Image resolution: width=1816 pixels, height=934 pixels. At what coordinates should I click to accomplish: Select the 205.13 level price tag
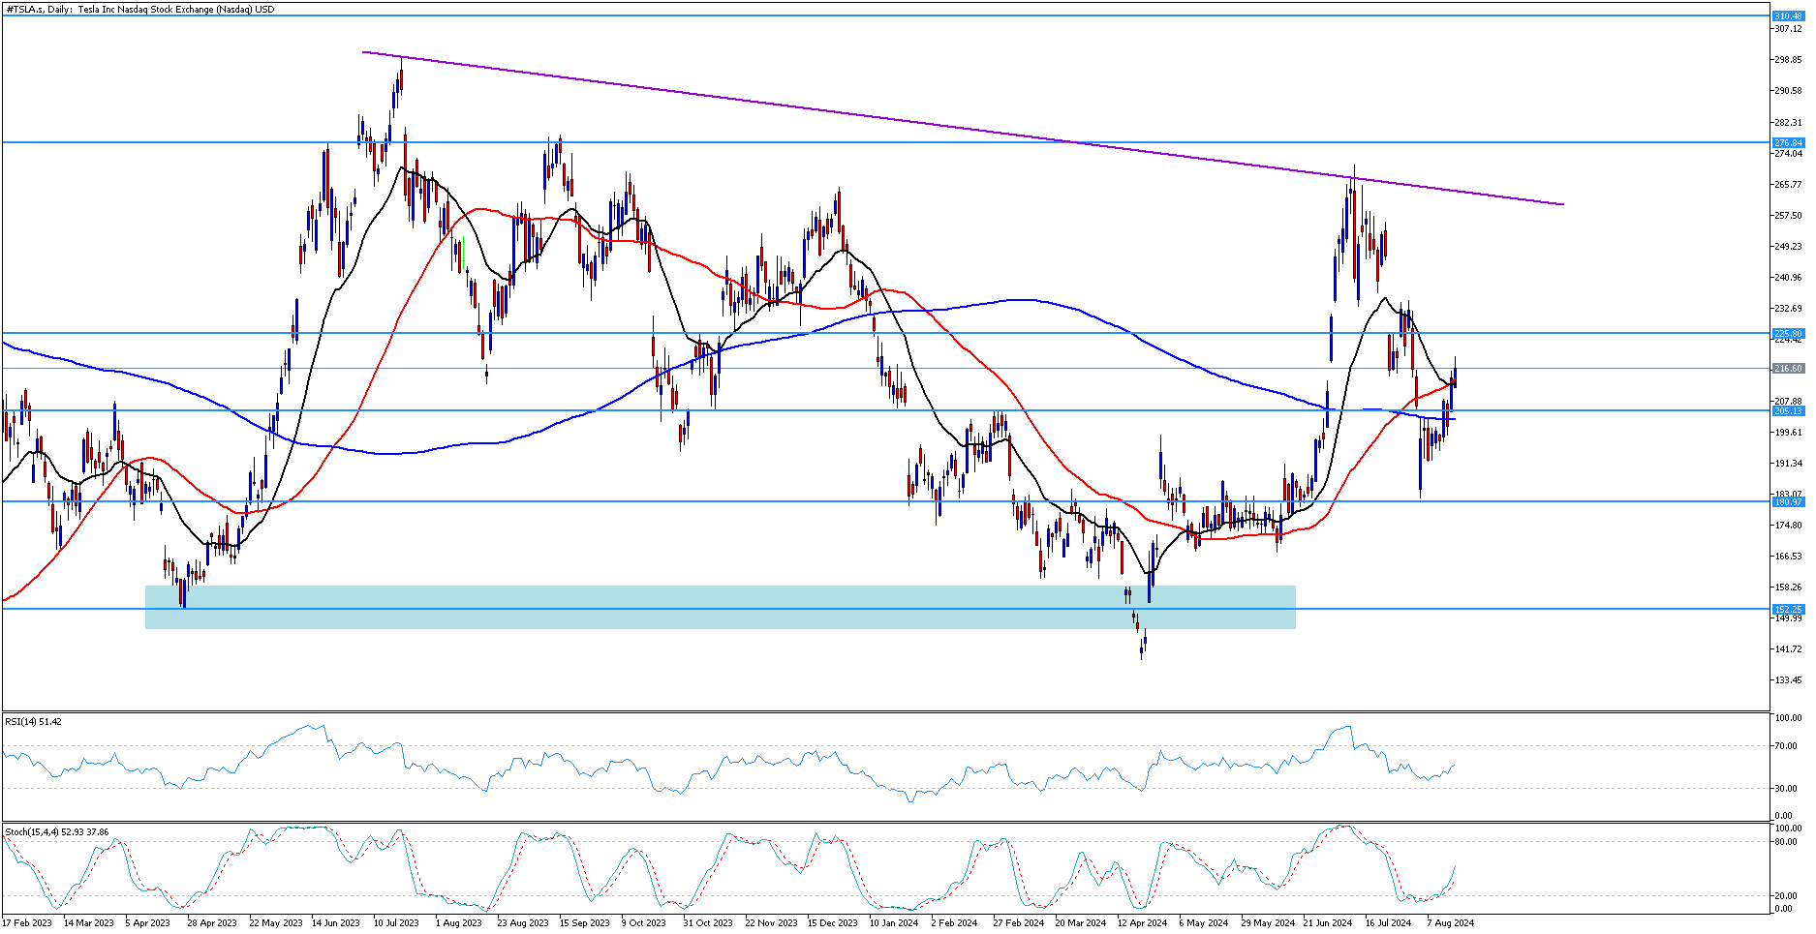point(1787,411)
